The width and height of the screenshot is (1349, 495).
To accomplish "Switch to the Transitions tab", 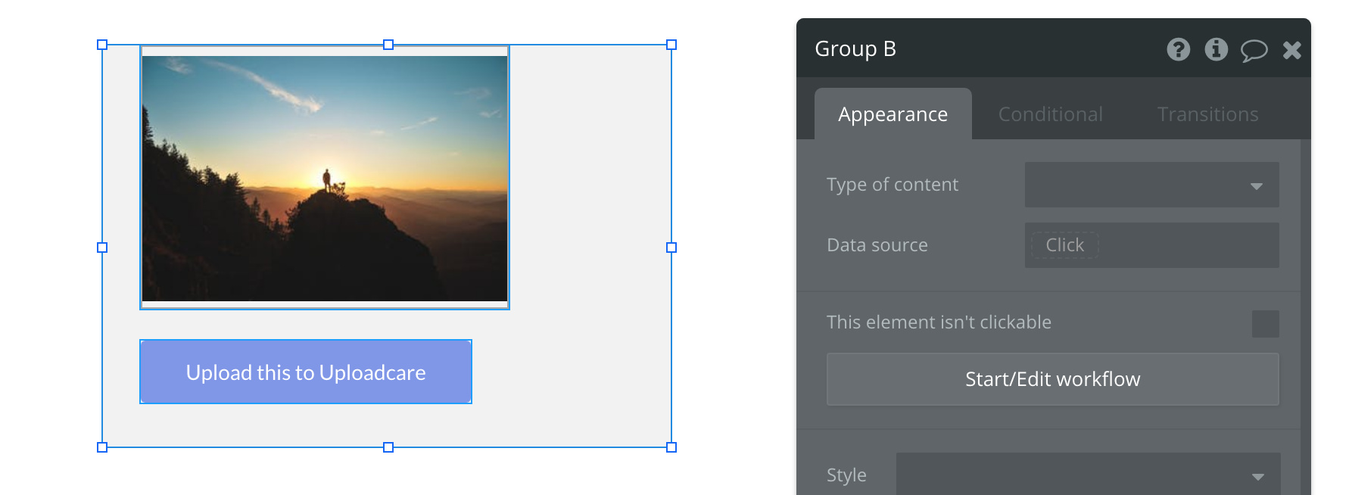I will click(x=1207, y=114).
